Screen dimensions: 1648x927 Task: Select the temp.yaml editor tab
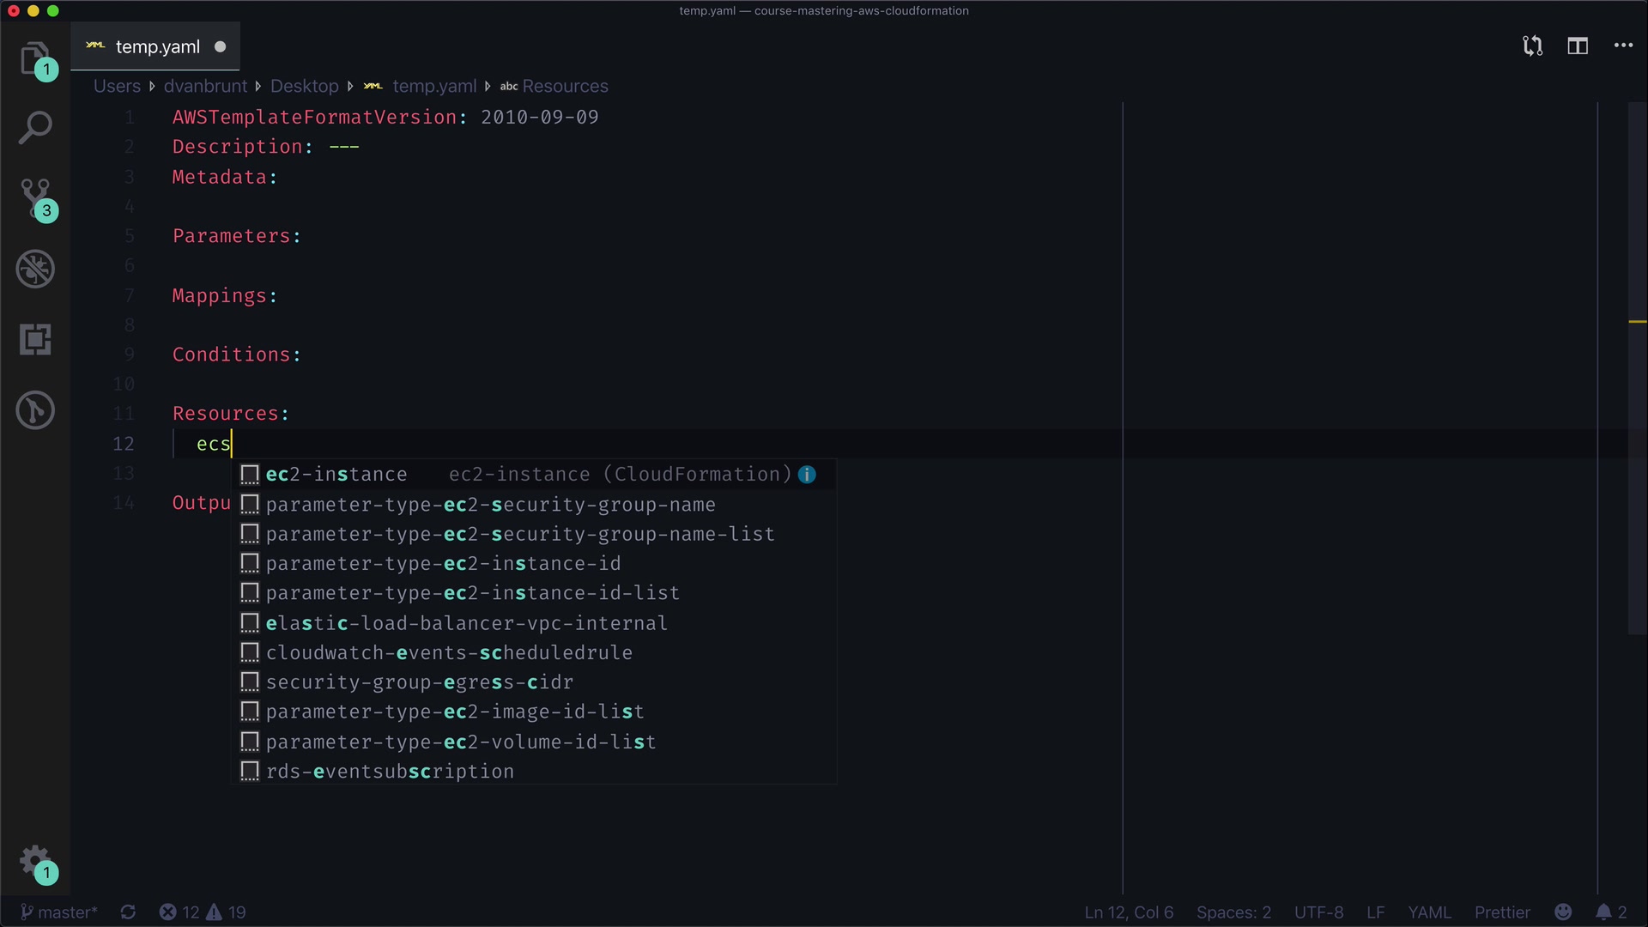157,47
